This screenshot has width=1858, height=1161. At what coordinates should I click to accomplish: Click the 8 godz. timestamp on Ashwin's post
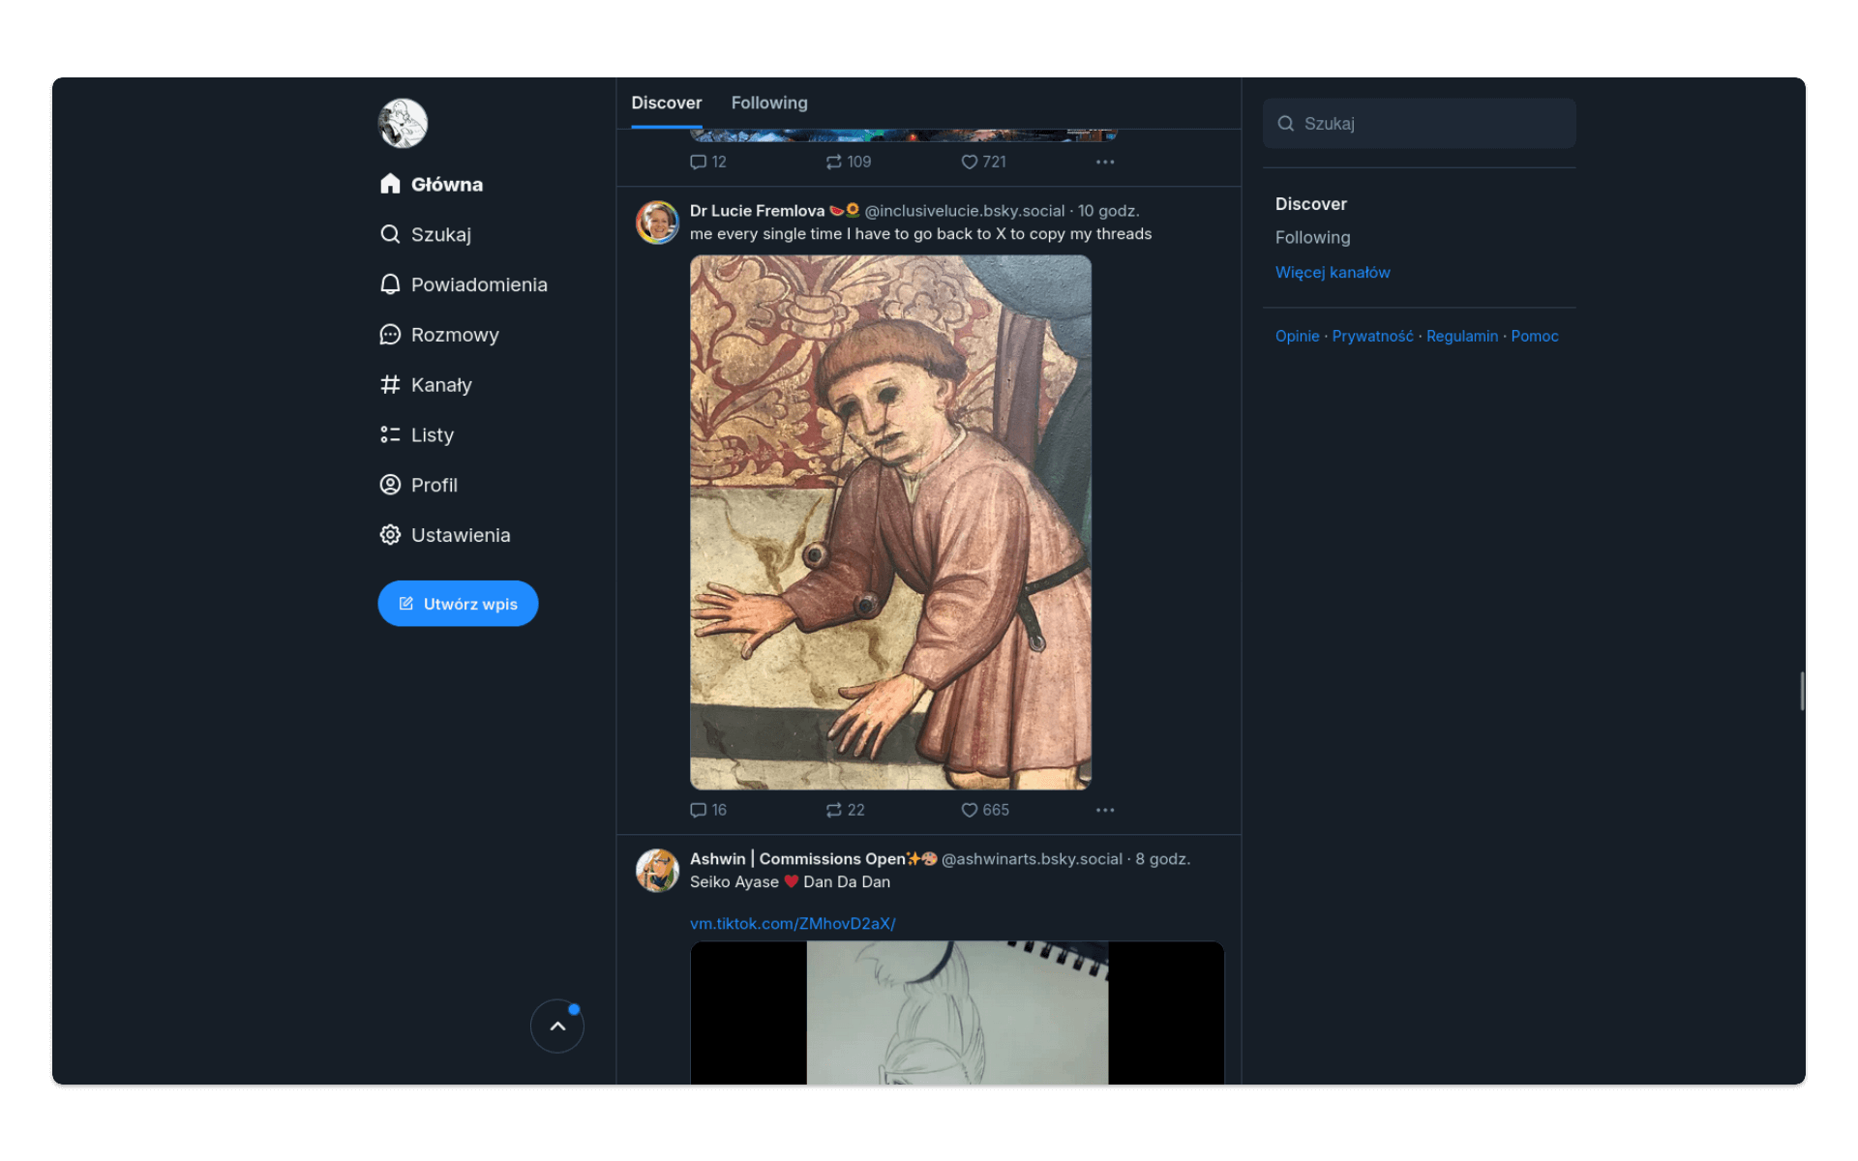pyautogui.click(x=1163, y=859)
